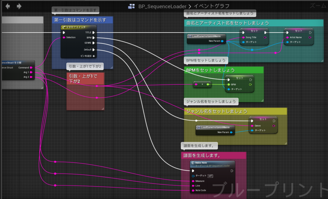
Task: Click ターゲット pin on BPM set node
Action: 229,89
